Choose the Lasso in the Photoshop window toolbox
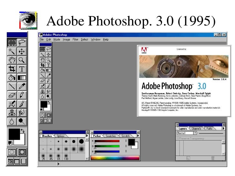235x176 pixels. 48,49
